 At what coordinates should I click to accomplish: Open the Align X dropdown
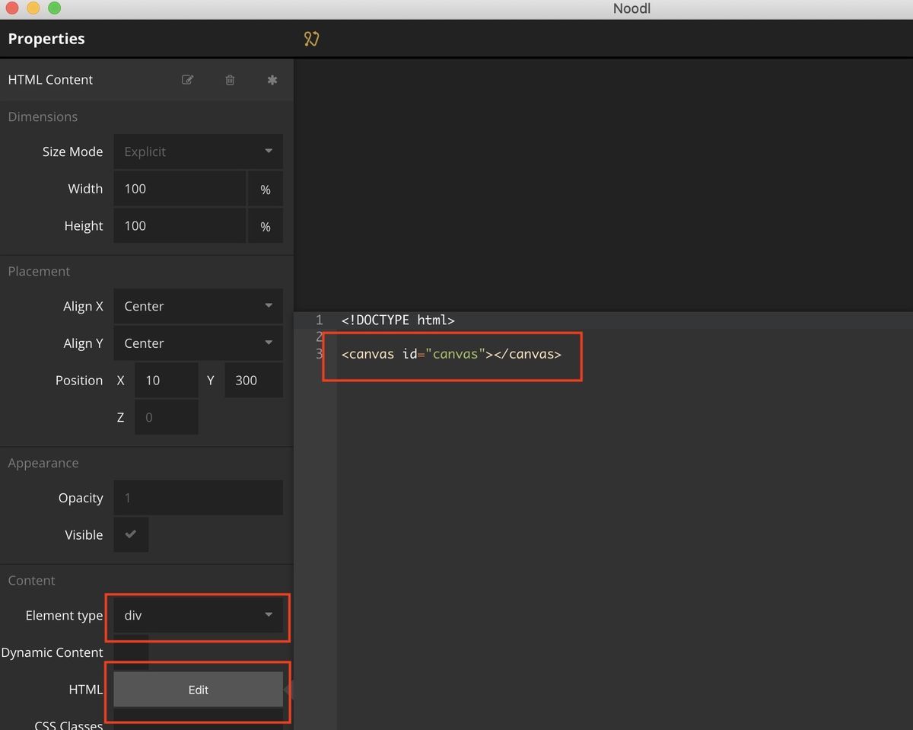[198, 306]
